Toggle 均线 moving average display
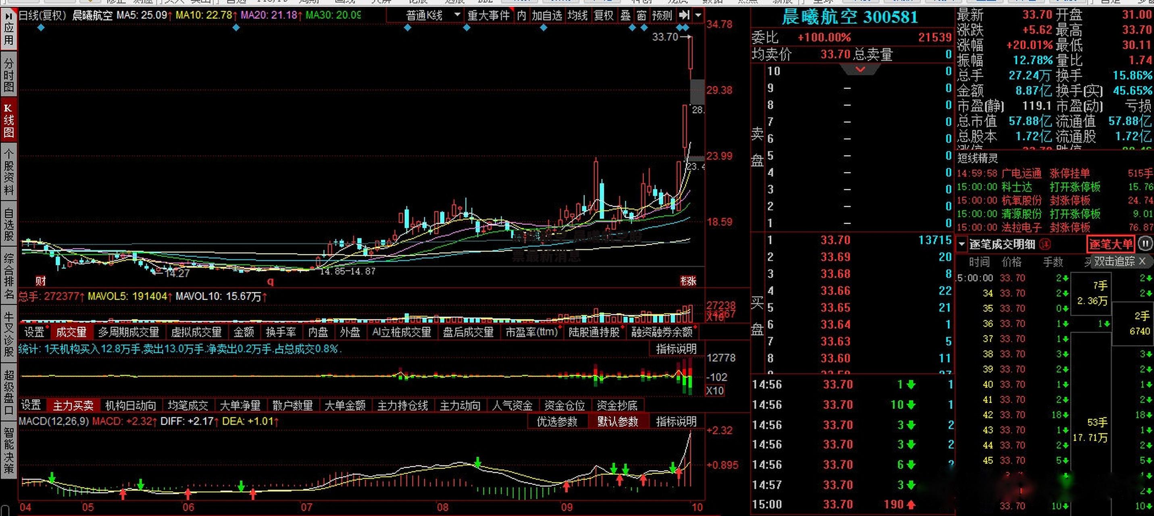 pos(577,16)
